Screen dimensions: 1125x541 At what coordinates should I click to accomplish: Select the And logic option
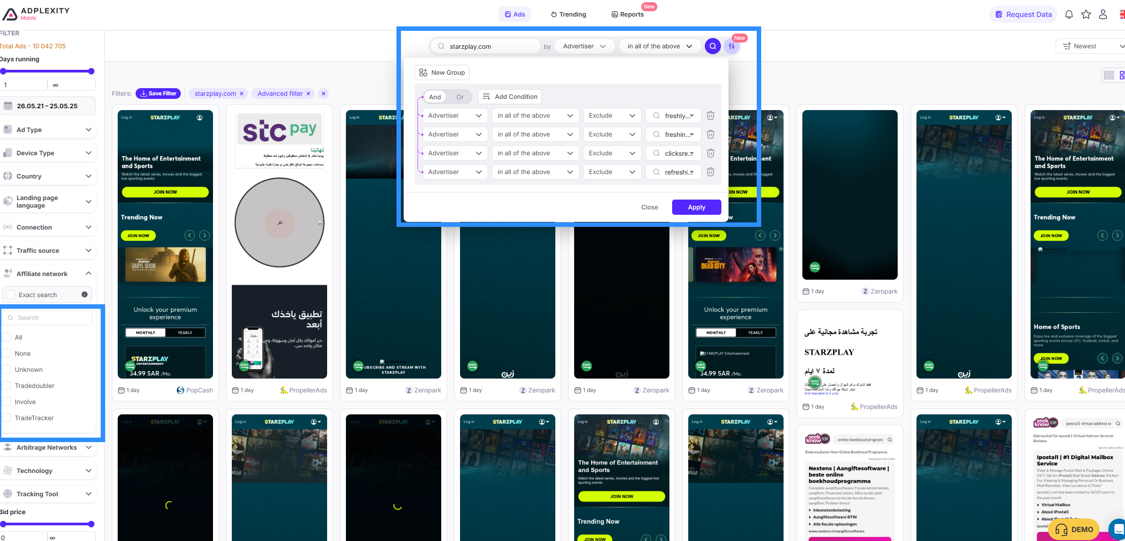[x=435, y=97]
